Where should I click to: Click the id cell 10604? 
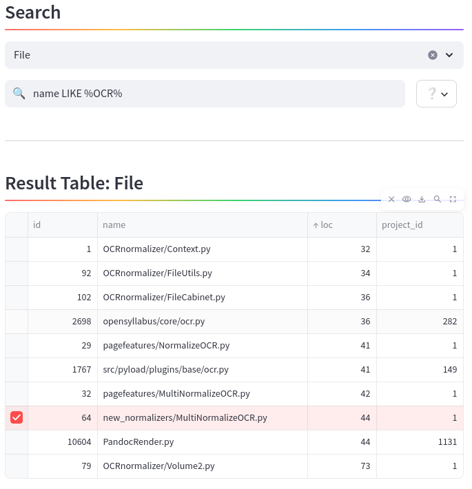pos(63,442)
